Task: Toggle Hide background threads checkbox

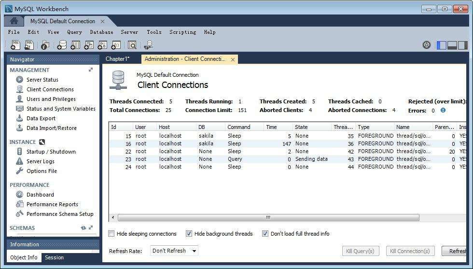Action: click(189, 234)
